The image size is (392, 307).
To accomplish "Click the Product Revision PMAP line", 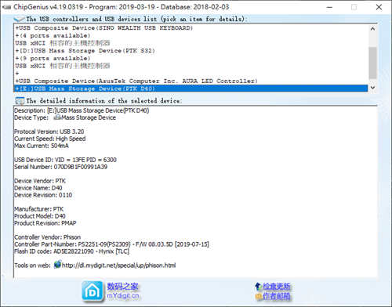I will (x=45, y=223).
